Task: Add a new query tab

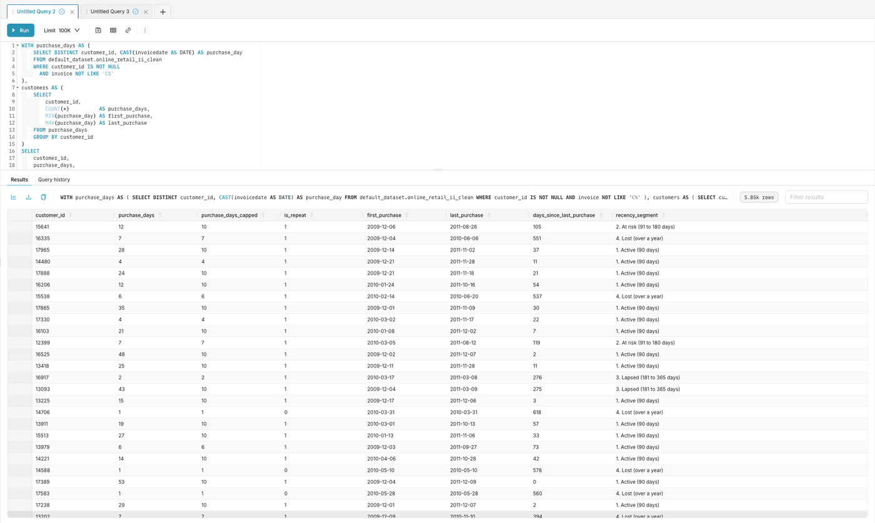Action: 162,12
